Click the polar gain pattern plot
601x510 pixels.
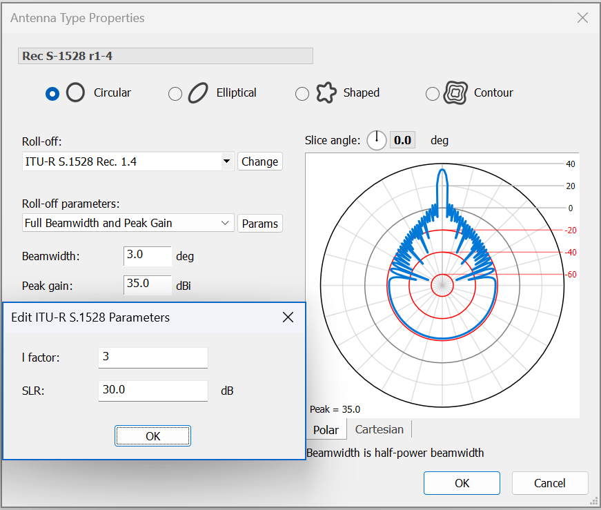(x=442, y=285)
